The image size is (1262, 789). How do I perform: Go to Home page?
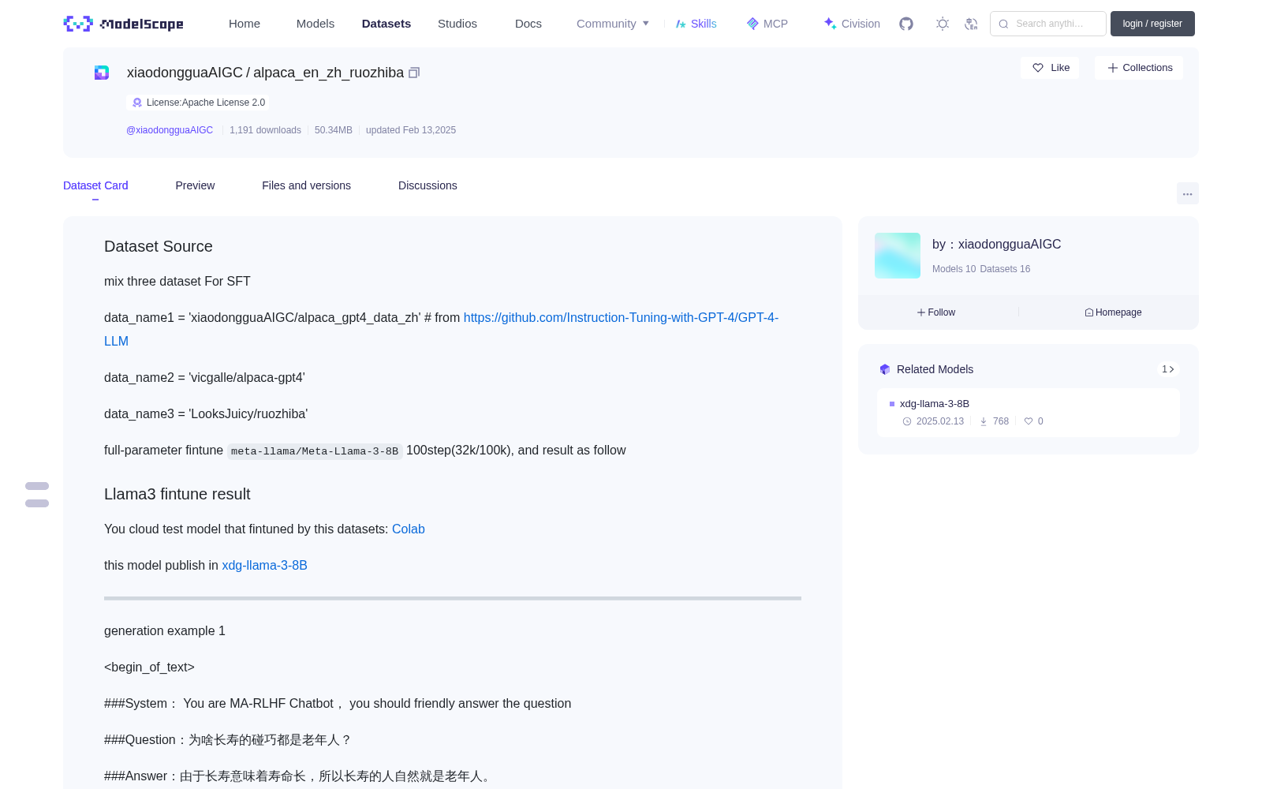(x=245, y=24)
